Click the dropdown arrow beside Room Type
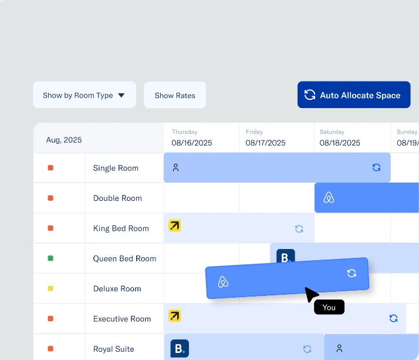The height and width of the screenshot is (360, 419). click(x=121, y=95)
